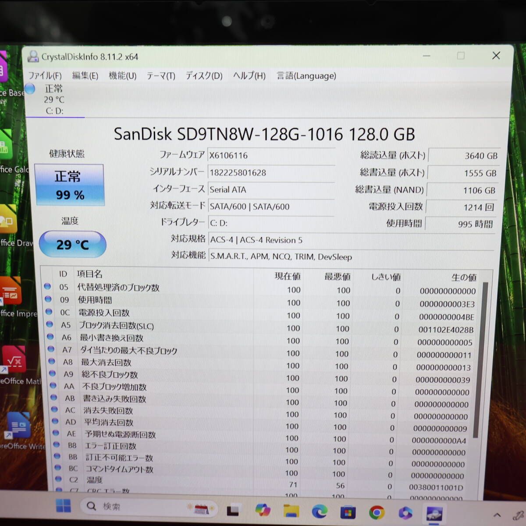The height and width of the screenshot is (526, 526).
Task: Open the Windows Start menu
Action: point(63,505)
